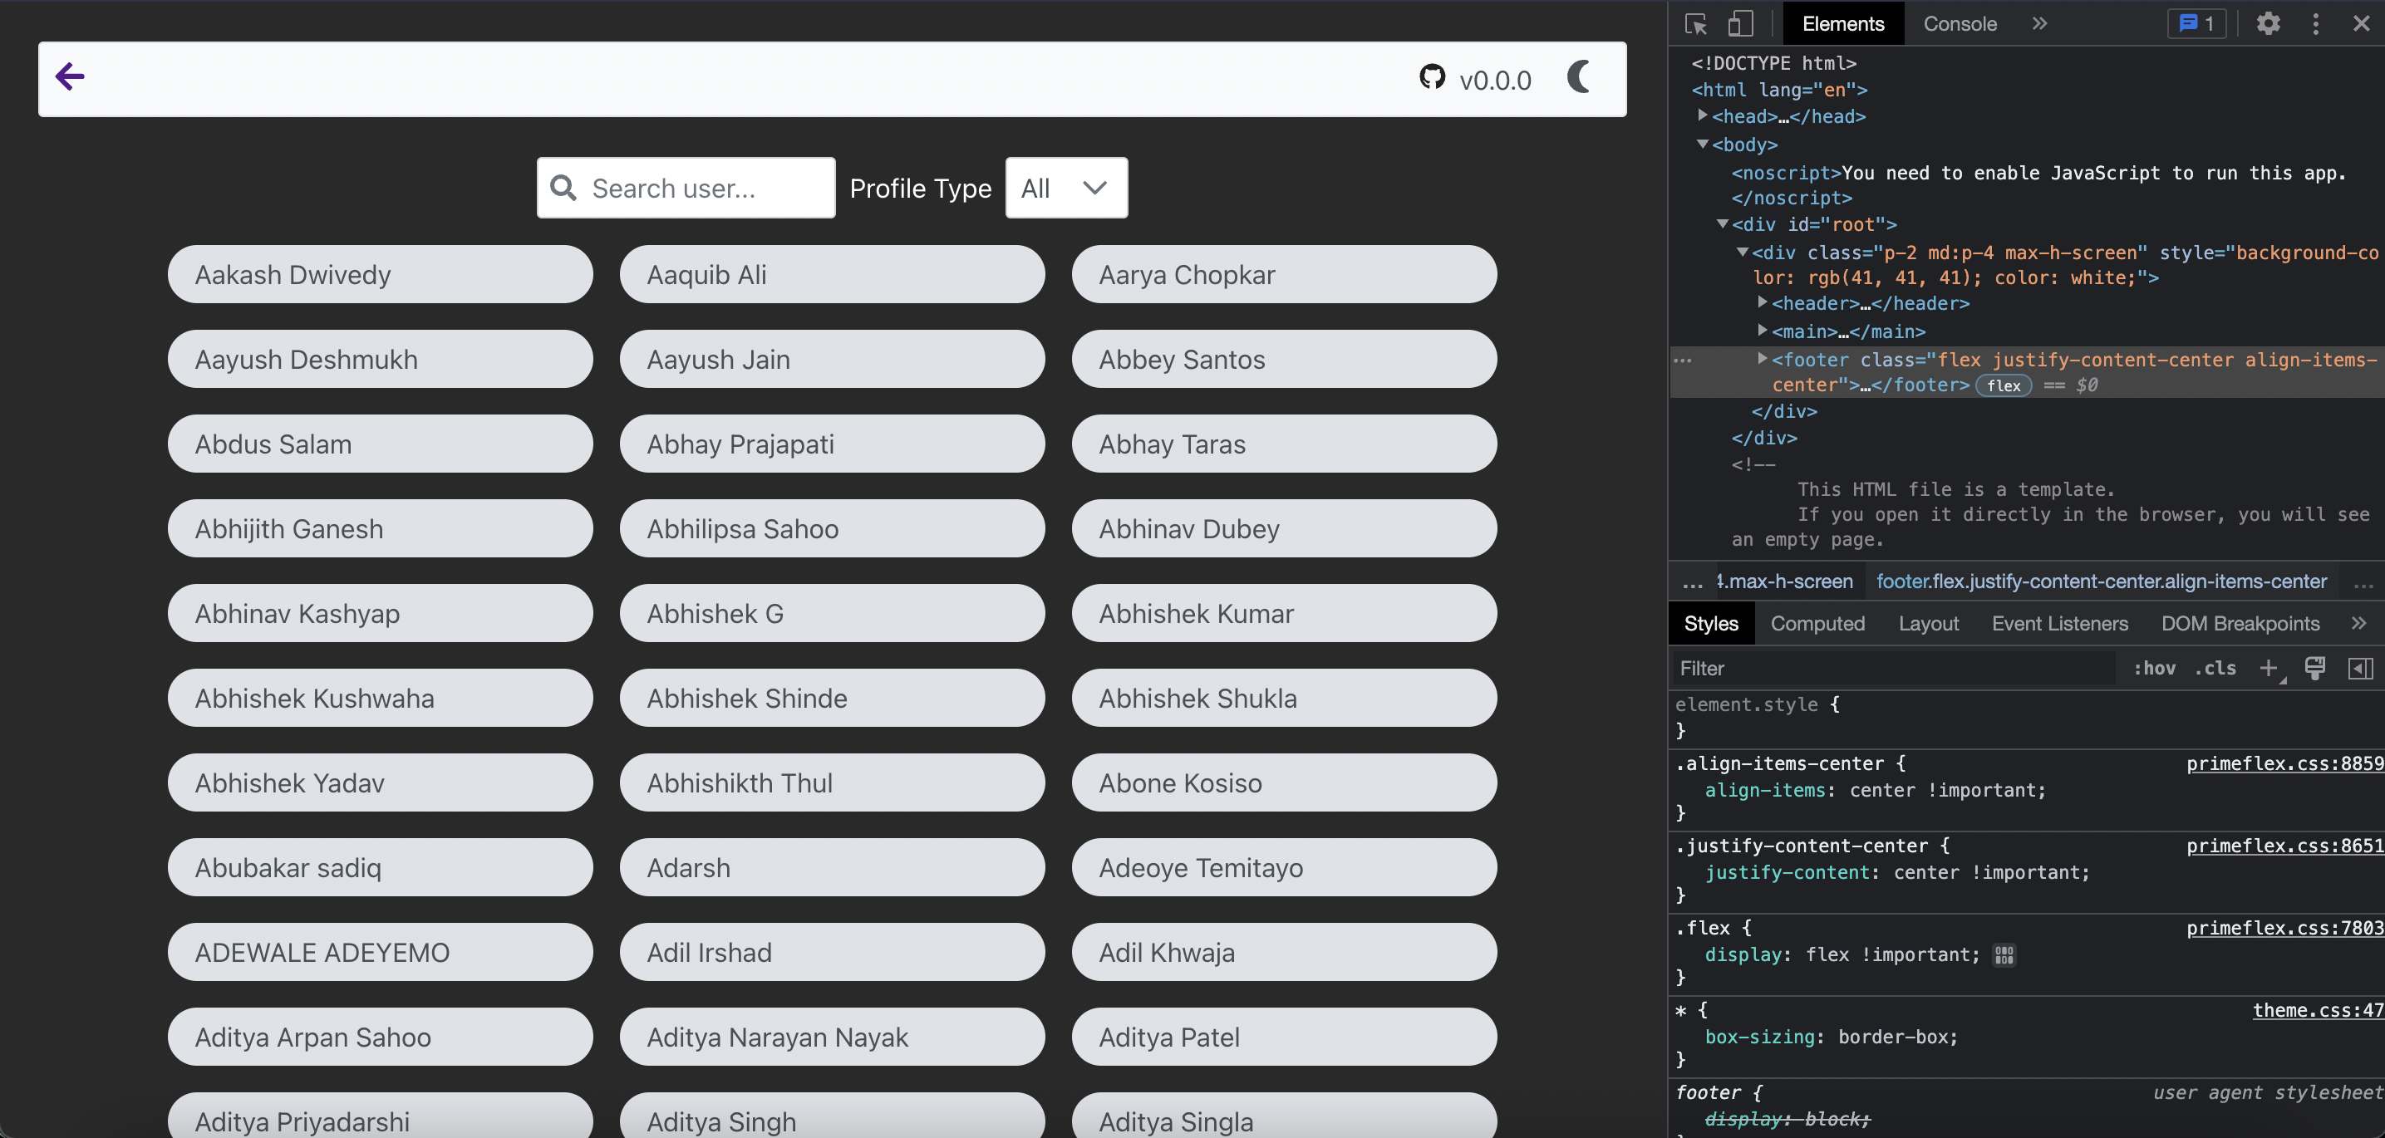The height and width of the screenshot is (1138, 2385).
Task: Click the Search user input field
Action: pos(704,189)
